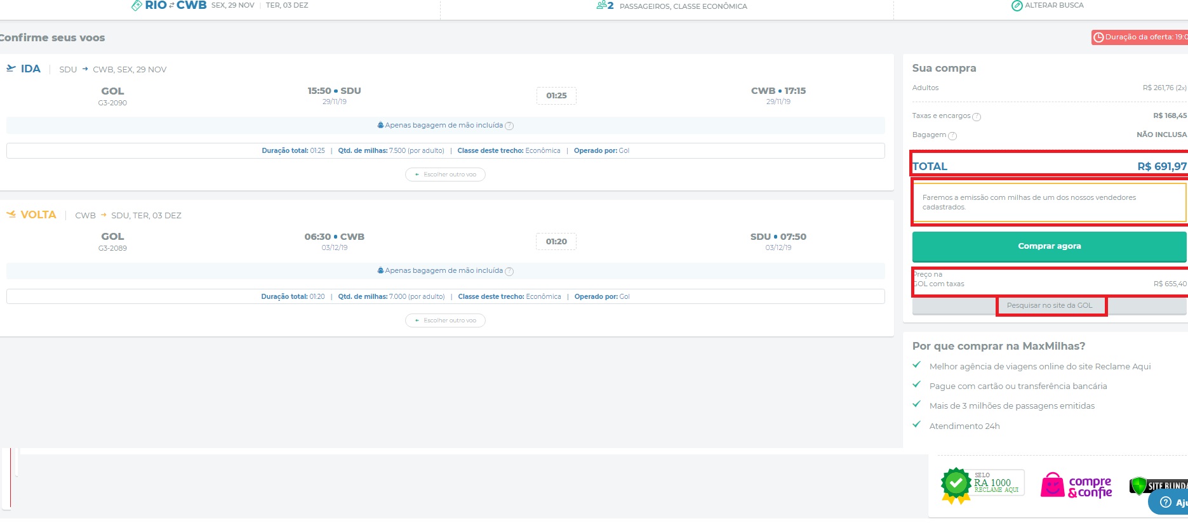Click the arrow between SDU and CWB in IDA
Screen dimensions: 1188x528
tap(85, 69)
